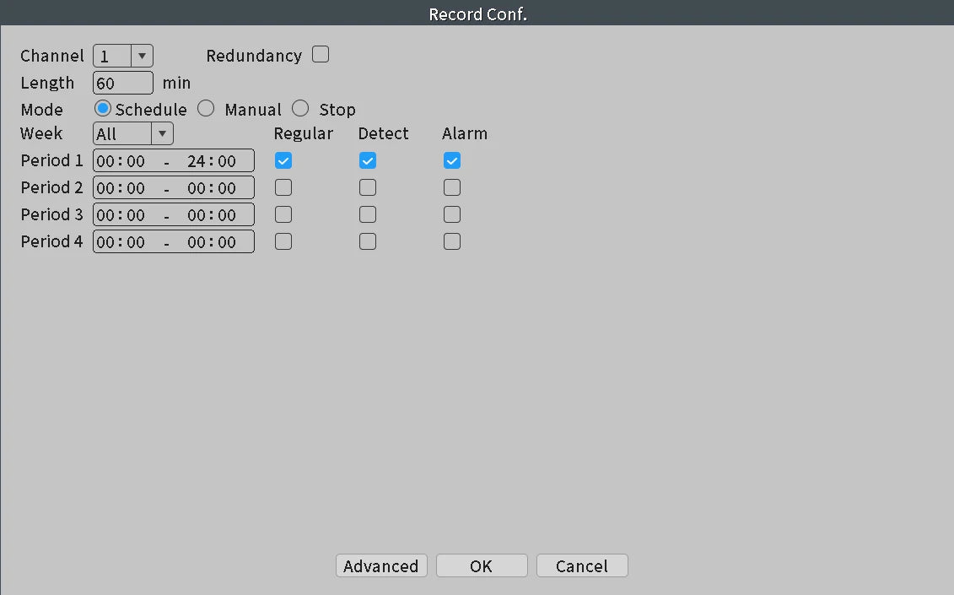This screenshot has height=595, width=954.
Task: Open the Channel dropdown
Action: [123, 56]
